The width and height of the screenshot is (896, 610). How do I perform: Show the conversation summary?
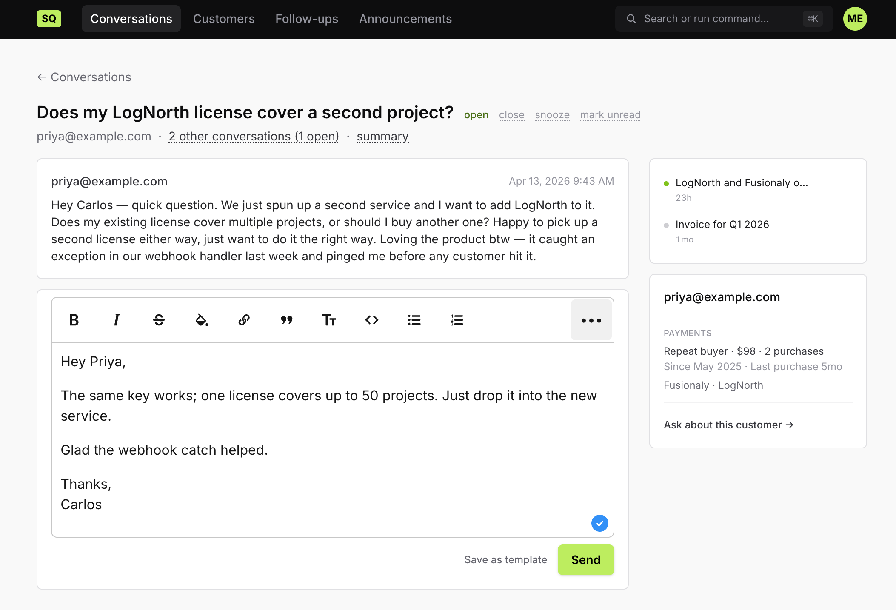tap(382, 136)
